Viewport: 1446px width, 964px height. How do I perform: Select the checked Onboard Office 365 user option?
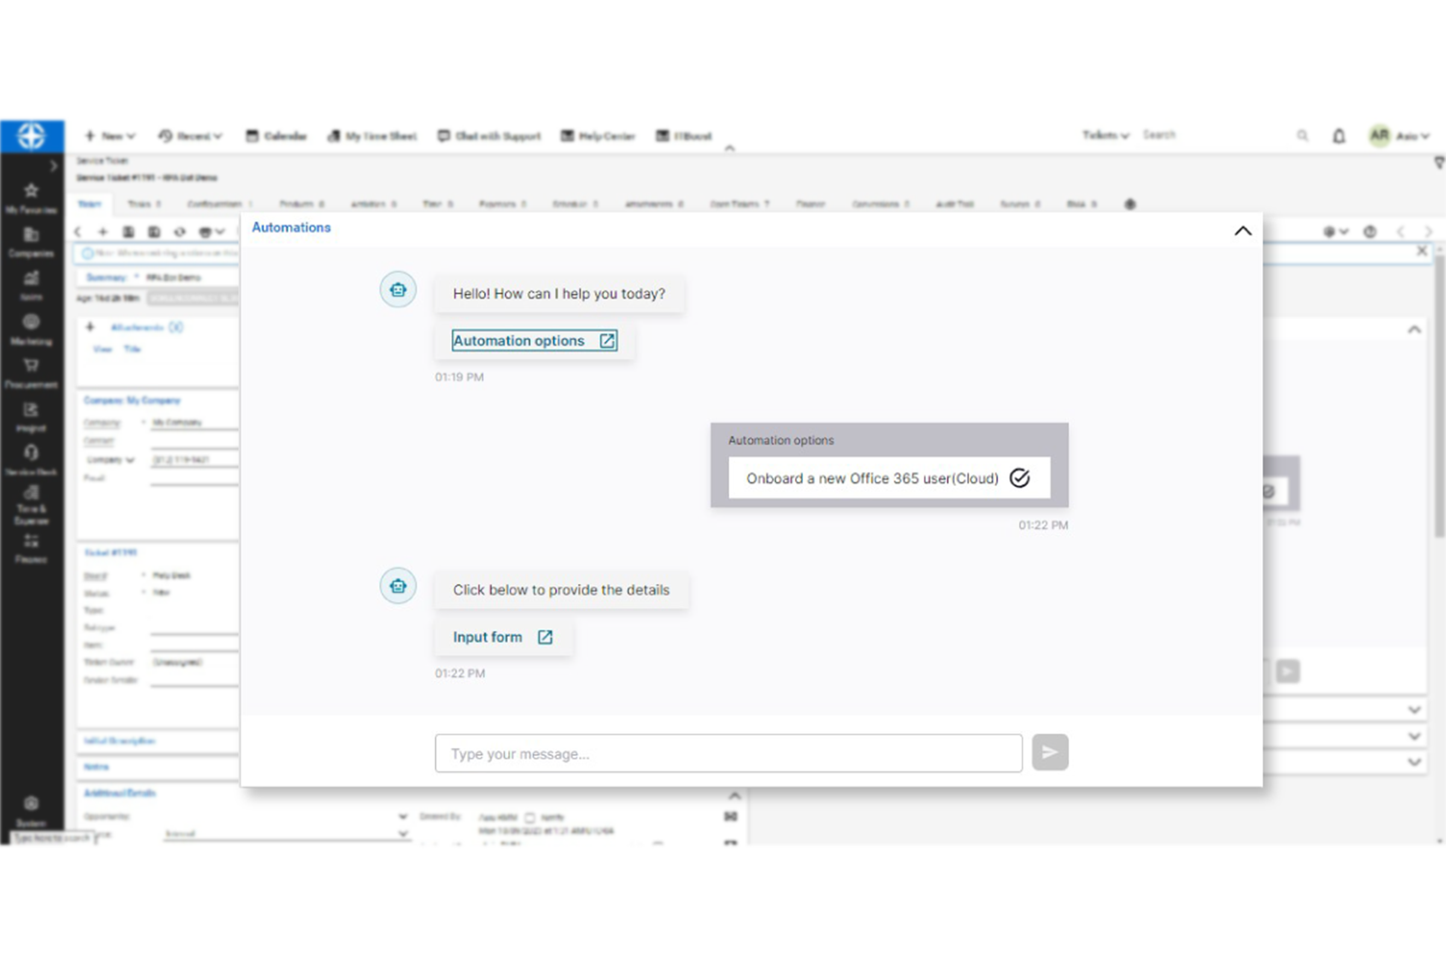coord(889,478)
